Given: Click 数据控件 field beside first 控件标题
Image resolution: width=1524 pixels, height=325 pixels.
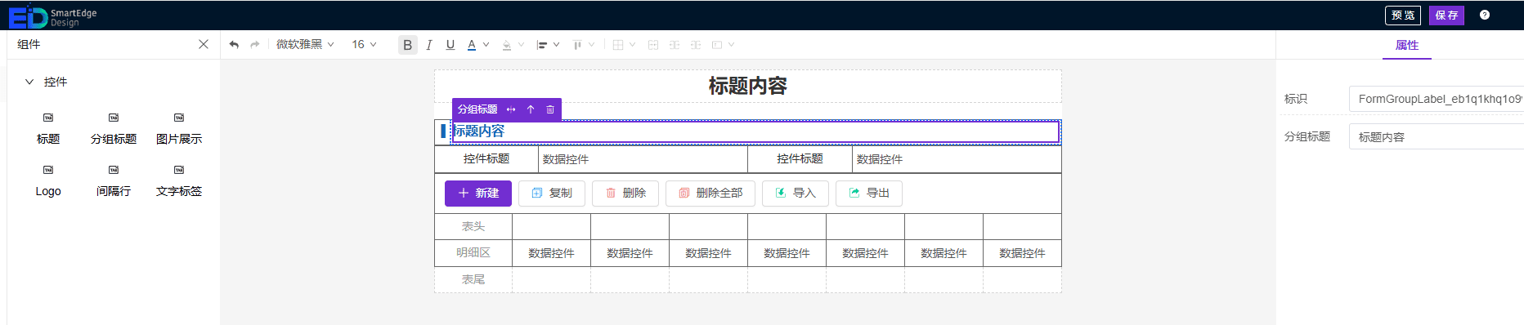Looking at the screenshot, I should [643, 159].
